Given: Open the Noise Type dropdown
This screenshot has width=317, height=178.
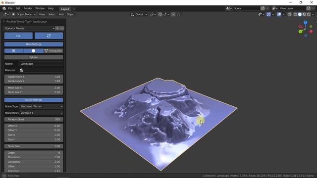Looking at the screenshot, I should tap(41, 106).
